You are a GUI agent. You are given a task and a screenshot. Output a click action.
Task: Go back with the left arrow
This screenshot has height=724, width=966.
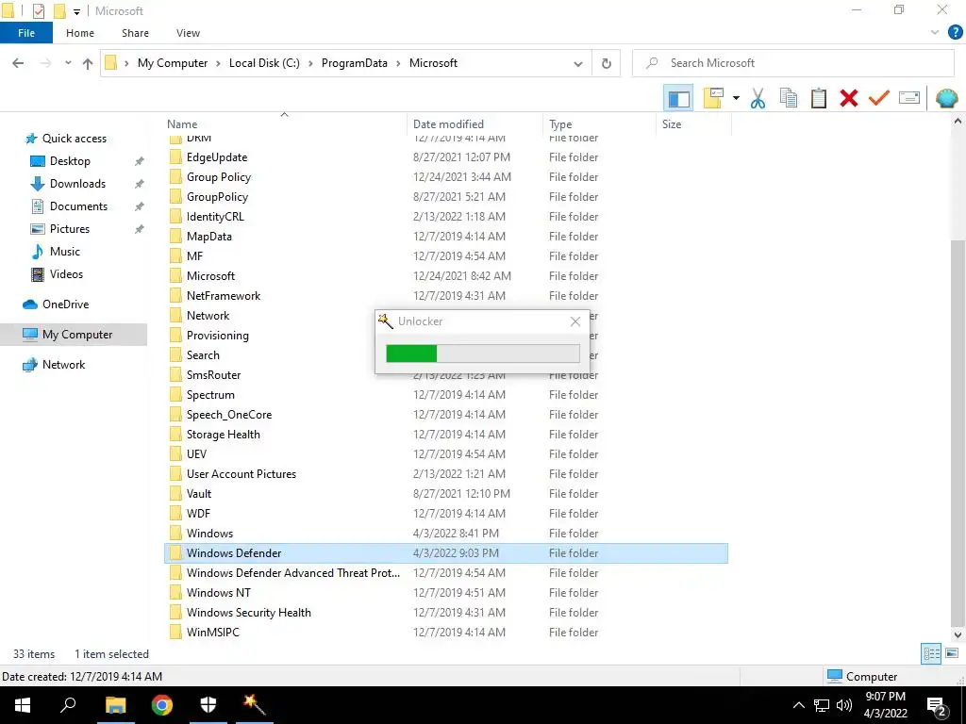coord(19,63)
